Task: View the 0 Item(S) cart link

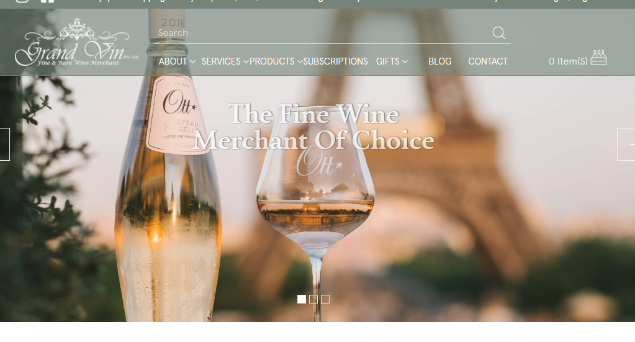Action: pyautogui.click(x=568, y=61)
